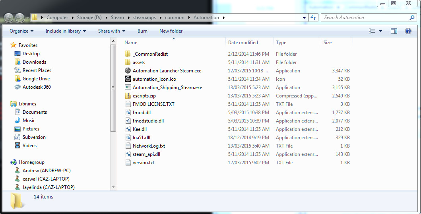This screenshot has width=421, height=214.
Task: Open the Pictures library
Action: coord(27,128)
